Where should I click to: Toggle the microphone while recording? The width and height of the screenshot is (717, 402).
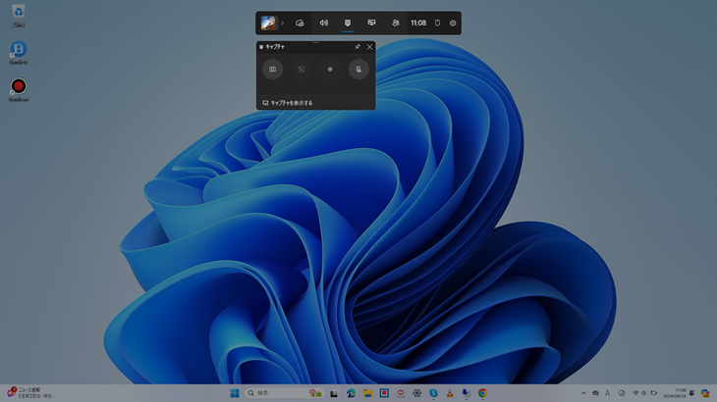(x=358, y=70)
